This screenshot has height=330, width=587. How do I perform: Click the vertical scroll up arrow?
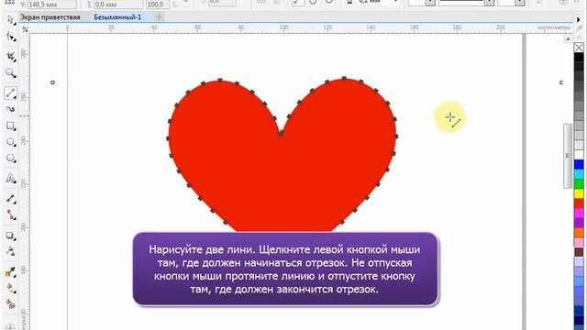coord(568,38)
